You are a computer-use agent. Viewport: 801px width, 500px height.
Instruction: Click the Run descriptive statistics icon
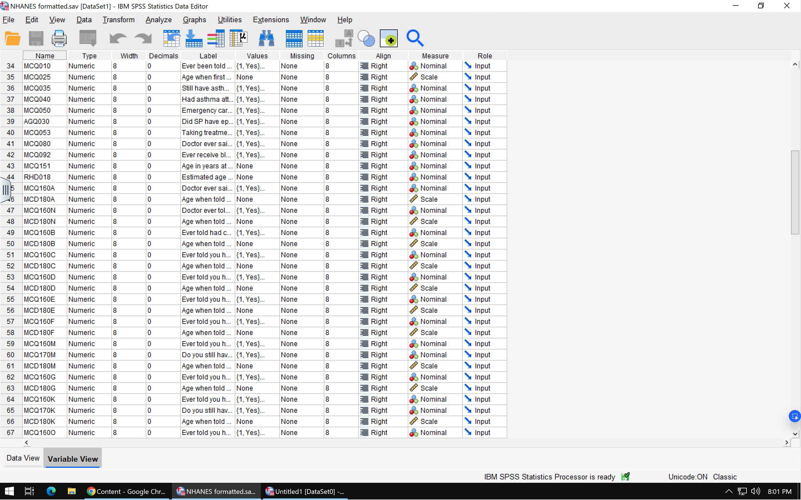[239, 38]
